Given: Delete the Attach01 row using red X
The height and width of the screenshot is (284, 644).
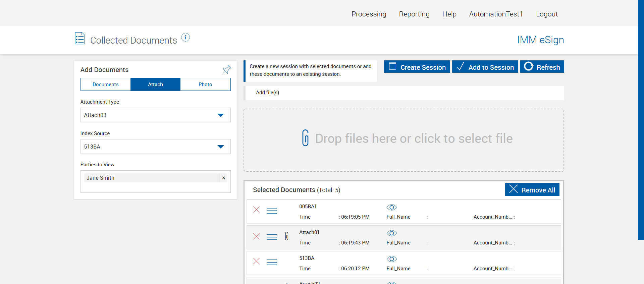Looking at the screenshot, I should coord(257,236).
